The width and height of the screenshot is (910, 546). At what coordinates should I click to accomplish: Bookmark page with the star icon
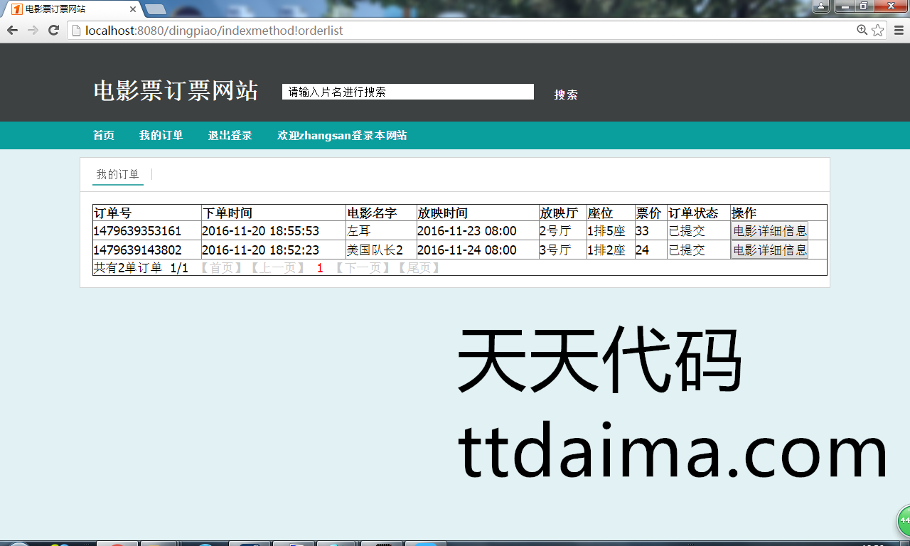(878, 30)
